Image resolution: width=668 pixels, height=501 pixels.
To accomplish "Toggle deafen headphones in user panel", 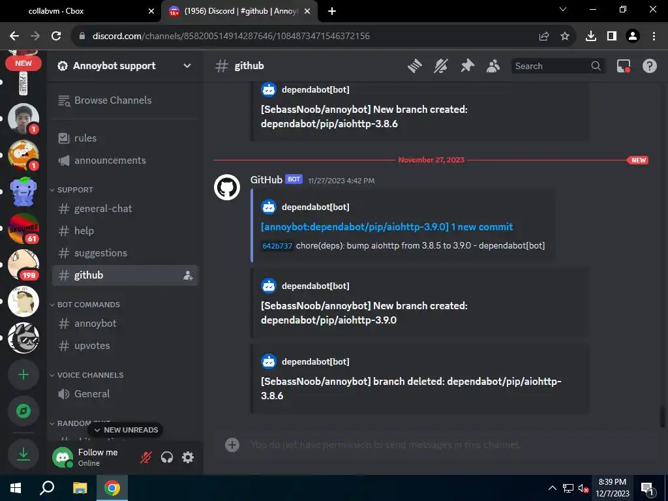I will (167, 457).
